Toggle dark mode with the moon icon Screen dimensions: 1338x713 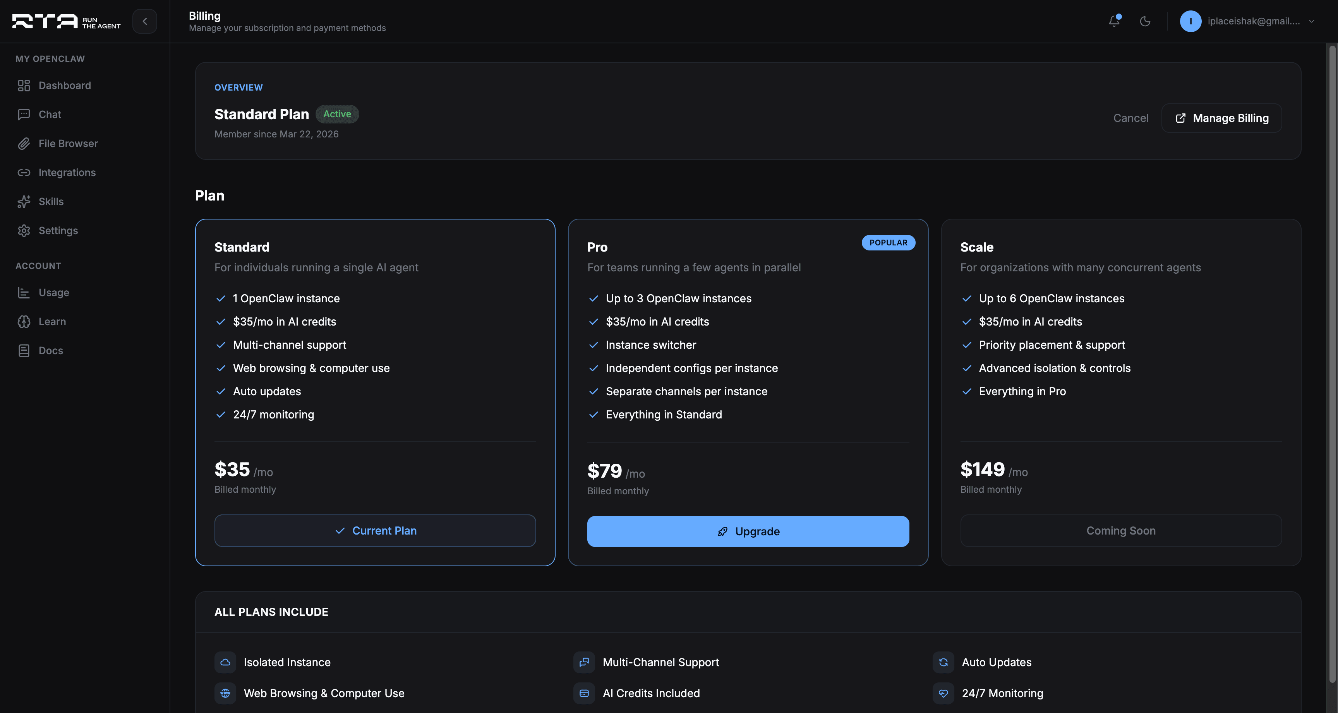[1145, 21]
